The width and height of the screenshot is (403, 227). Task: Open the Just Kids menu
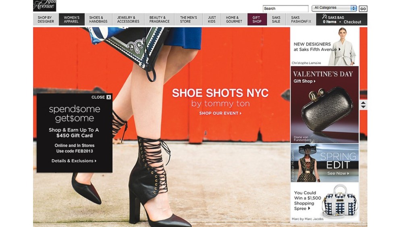(x=212, y=19)
